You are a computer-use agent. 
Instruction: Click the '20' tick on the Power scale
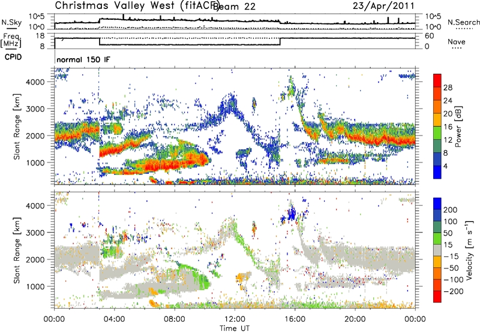point(448,114)
